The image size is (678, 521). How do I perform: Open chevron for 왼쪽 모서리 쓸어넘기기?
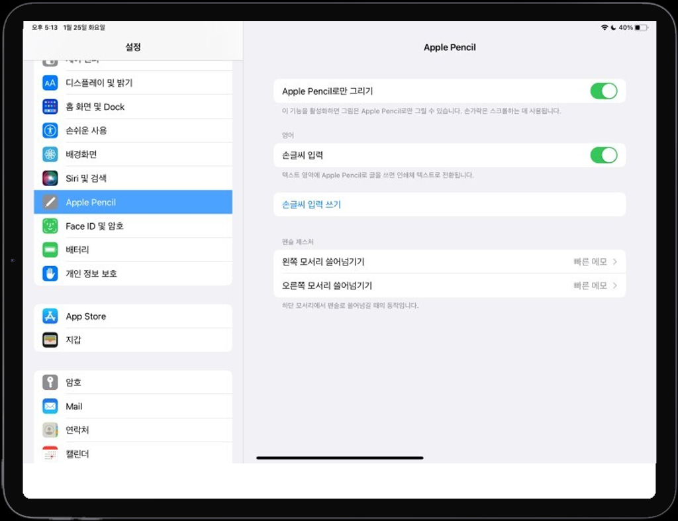615,261
